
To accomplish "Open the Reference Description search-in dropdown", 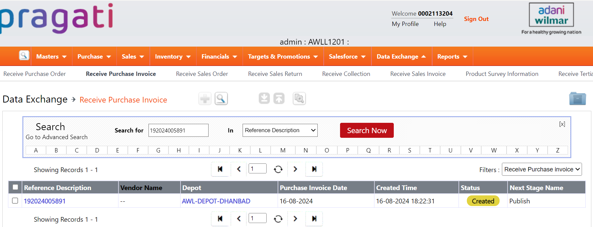I will point(280,130).
